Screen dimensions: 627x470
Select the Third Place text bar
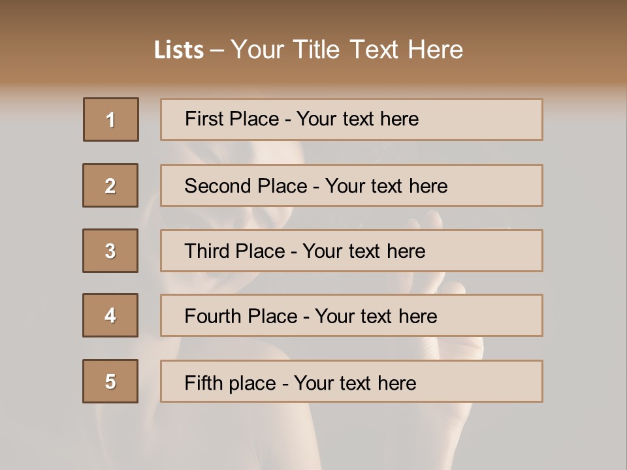351,251
